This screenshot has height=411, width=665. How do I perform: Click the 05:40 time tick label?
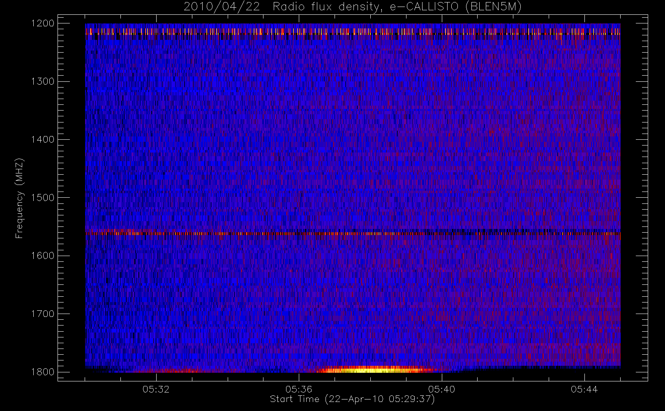click(x=441, y=389)
